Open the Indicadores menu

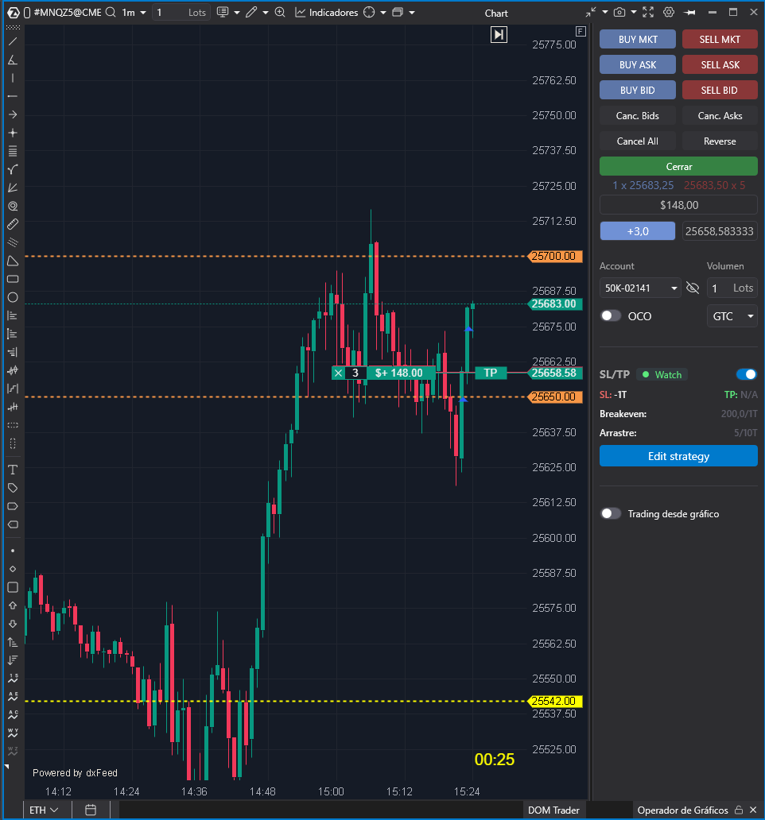point(327,12)
